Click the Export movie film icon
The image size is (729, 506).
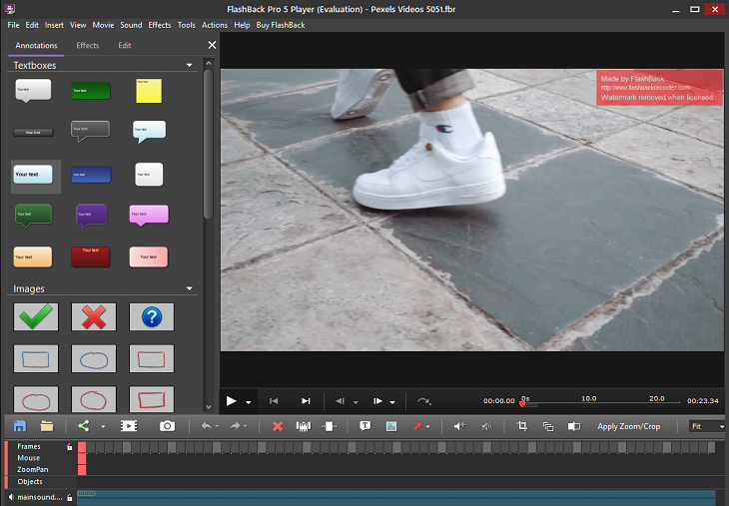pyautogui.click(x=129, y=426)
